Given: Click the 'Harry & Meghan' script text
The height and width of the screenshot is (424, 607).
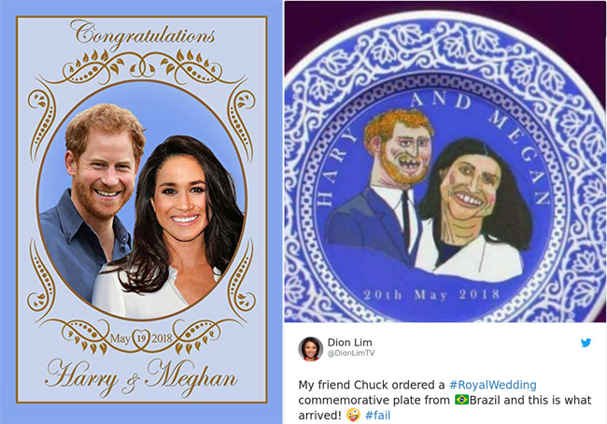Looking at the screenshot, I should 141,378.
